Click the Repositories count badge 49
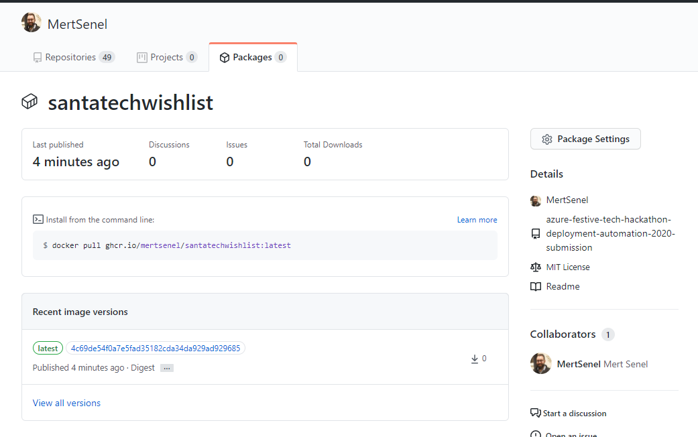698x437 pixels. pos(107,58)
